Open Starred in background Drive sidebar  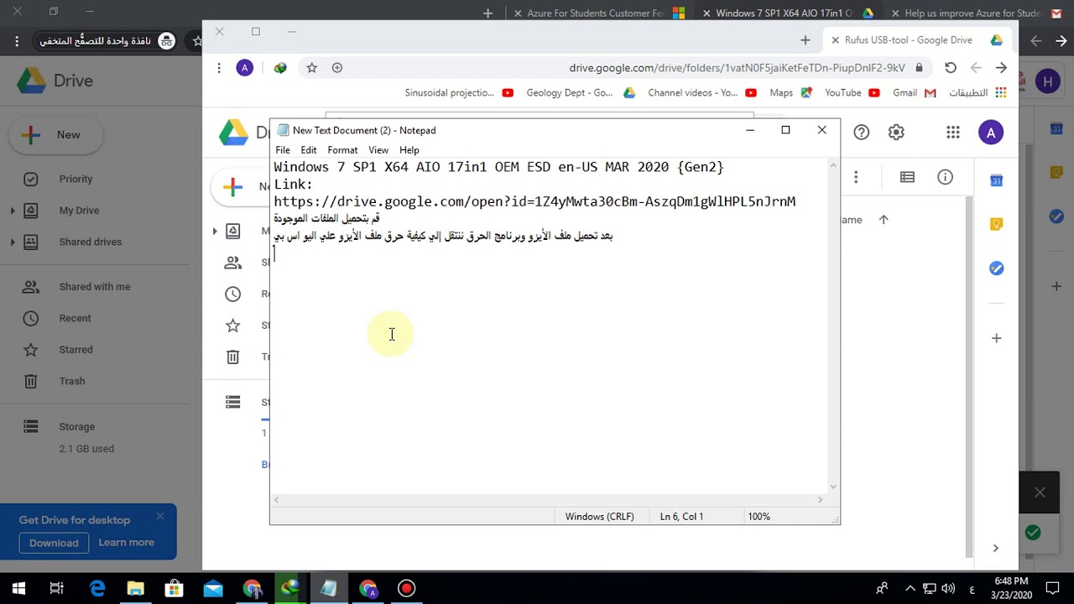tap(76, 350)
